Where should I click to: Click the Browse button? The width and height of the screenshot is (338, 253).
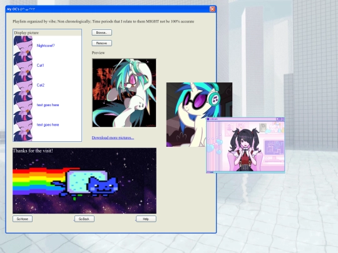[102, 32]
